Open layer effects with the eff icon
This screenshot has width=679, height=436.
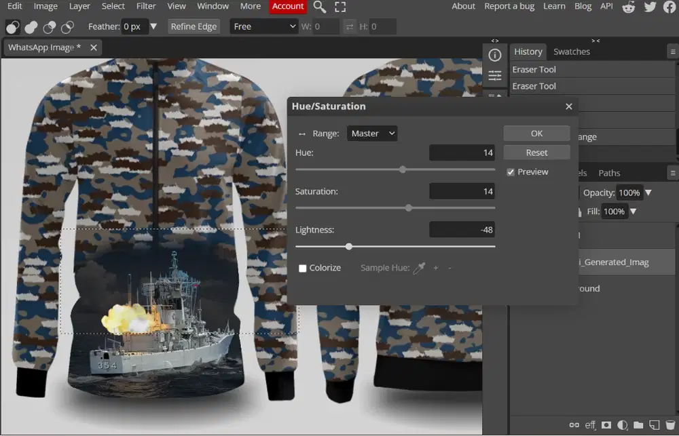coord(590,425)
